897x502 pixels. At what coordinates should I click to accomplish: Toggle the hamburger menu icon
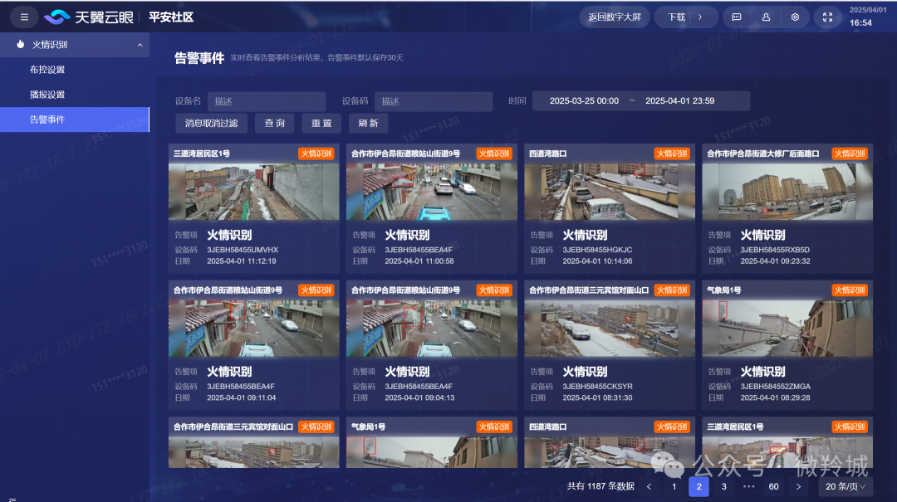[24, 17]
